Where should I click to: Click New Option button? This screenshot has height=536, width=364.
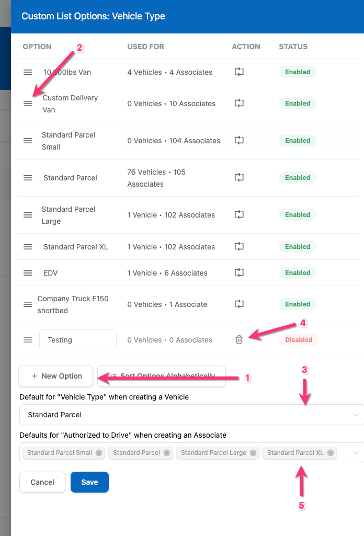tap(56, 376)
